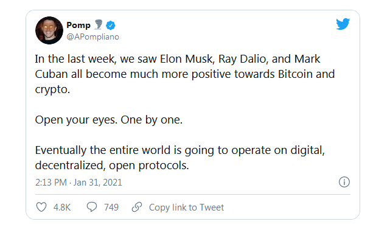
Task: Click the blue verified badge
Action: [x=111, y=25]
